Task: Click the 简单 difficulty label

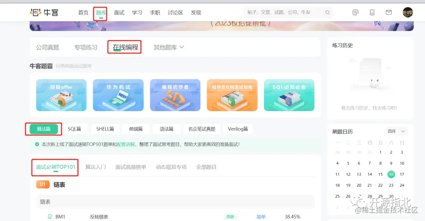Action: click(261, 217)
